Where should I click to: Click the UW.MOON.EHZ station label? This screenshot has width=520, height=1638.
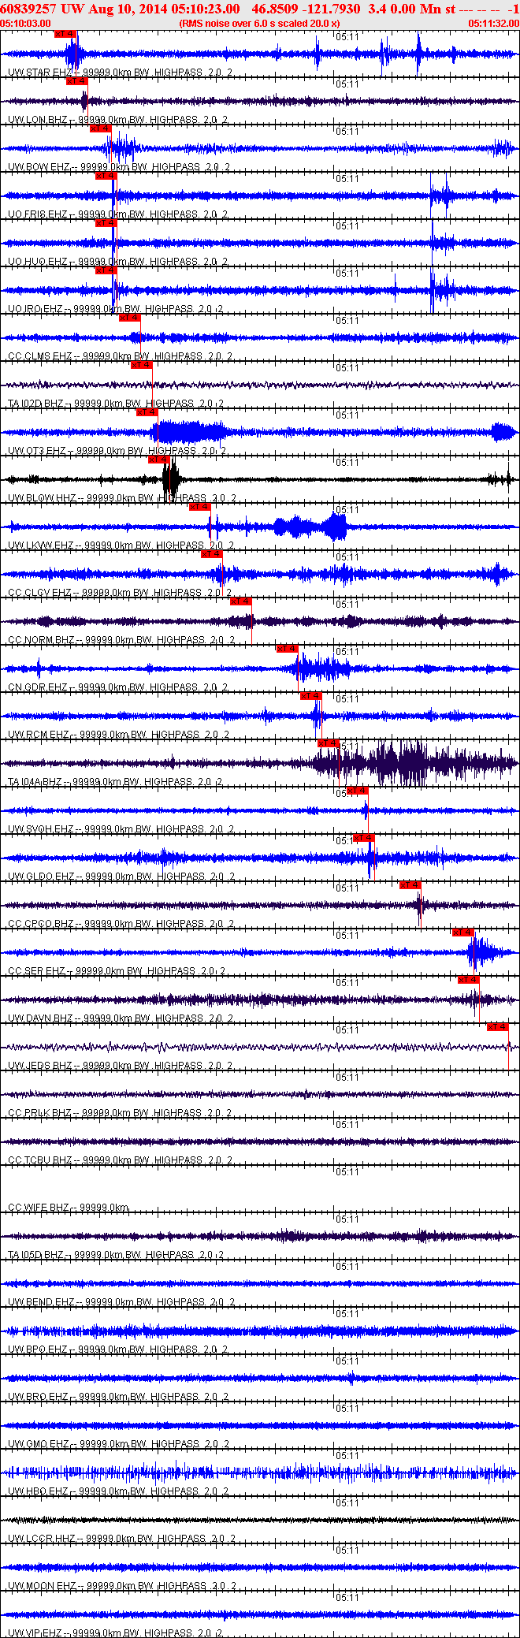point(43,1586)
